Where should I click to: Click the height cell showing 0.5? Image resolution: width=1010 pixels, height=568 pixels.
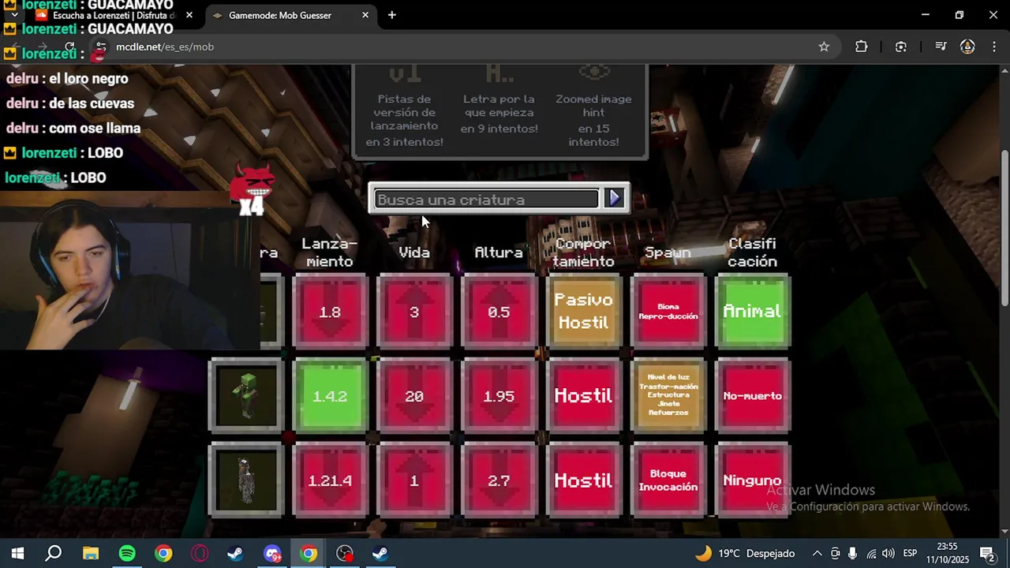coord(499,312)
